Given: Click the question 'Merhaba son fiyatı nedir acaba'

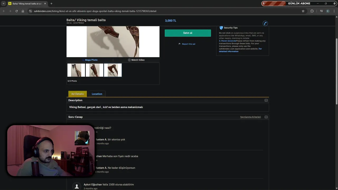Looking at the screenshot, I should coord(120,156).
